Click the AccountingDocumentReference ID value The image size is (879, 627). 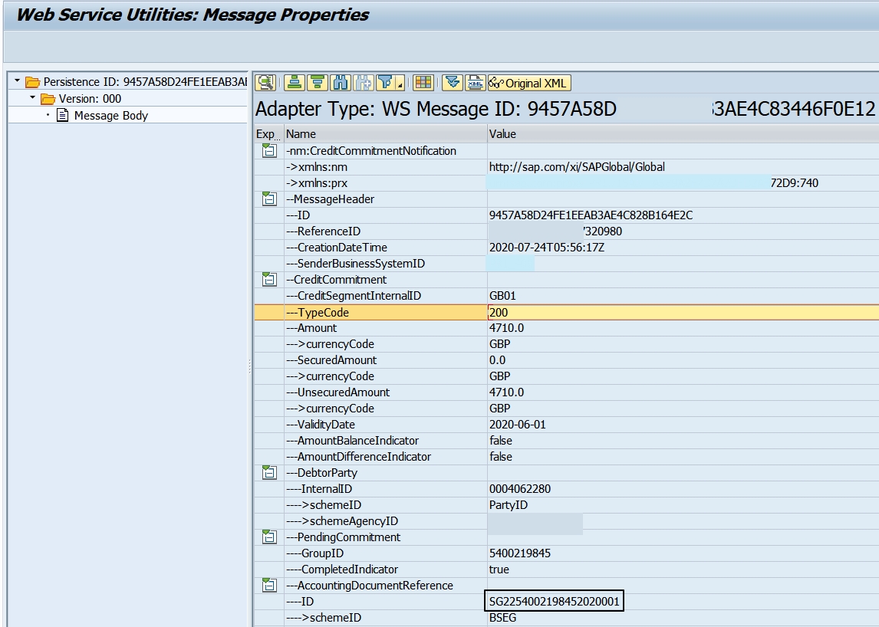552,601
